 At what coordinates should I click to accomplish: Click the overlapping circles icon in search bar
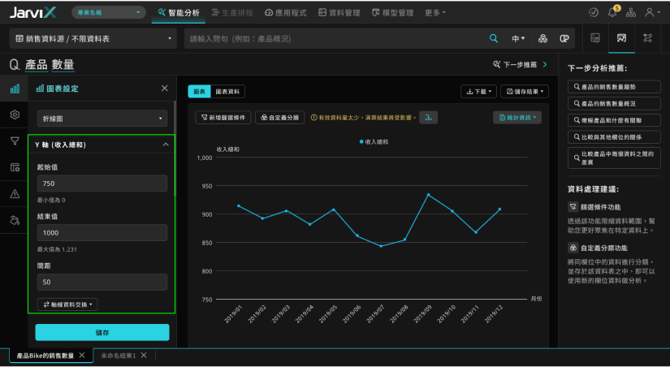564,38
